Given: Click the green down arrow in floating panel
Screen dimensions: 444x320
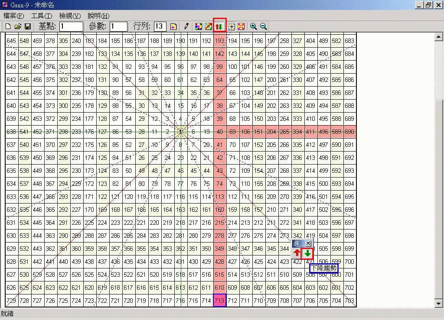Looking at the screenshot, I should click(x=307, y=253).
